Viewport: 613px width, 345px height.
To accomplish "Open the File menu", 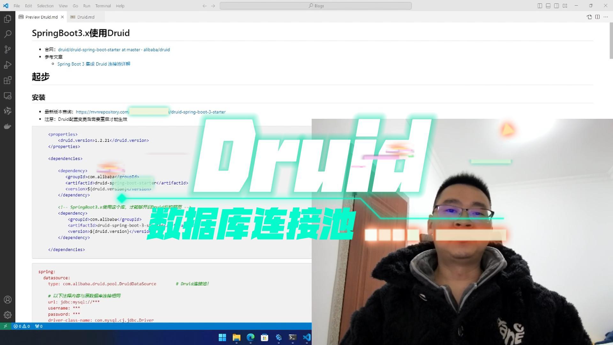I will click(17, 6).
